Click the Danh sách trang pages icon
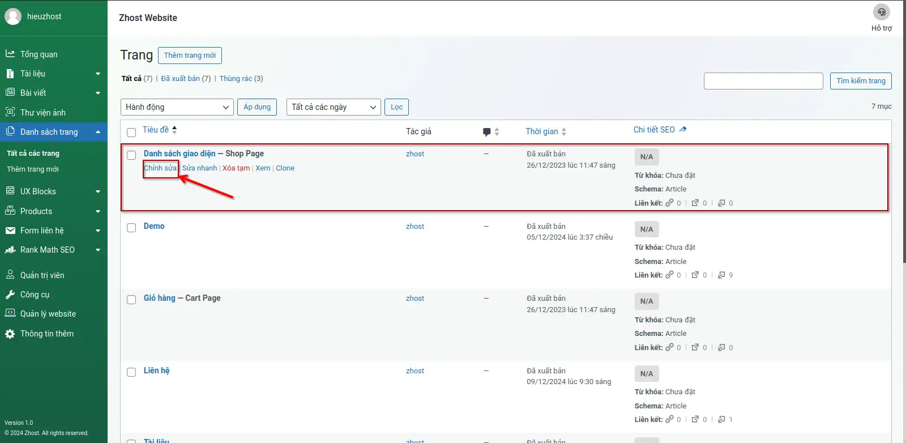 tap(10, 131)
